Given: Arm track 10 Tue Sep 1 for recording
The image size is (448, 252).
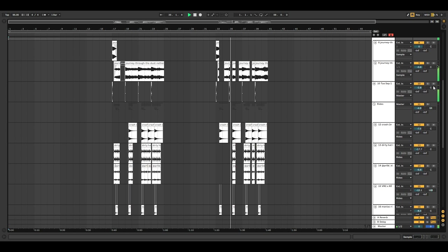Looking at the screenshot, I should click(433, 84).
